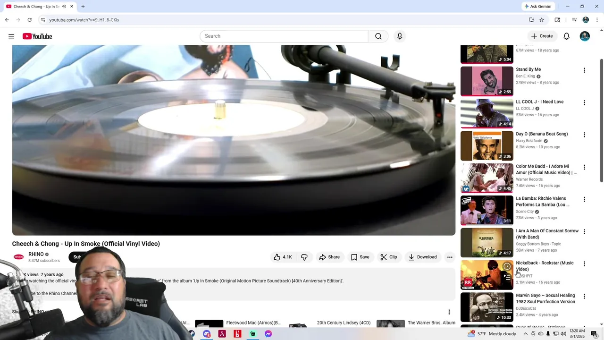
Task: Open Google Lens search icon in toolbar
Action: coord(557,20)
